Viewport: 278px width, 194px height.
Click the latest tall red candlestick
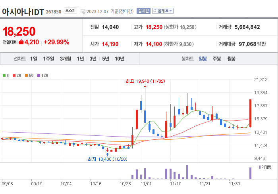(x=250, y=113)
